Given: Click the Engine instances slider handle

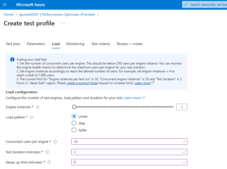Looking at the screenshot, I should point(74,107).
